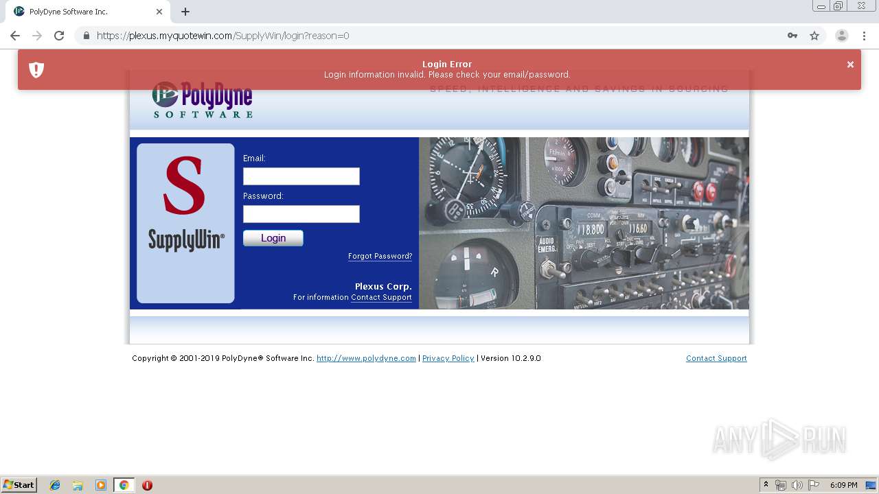Open volume control tray icon
Screen dimensions: 879x494
(797, 485)
